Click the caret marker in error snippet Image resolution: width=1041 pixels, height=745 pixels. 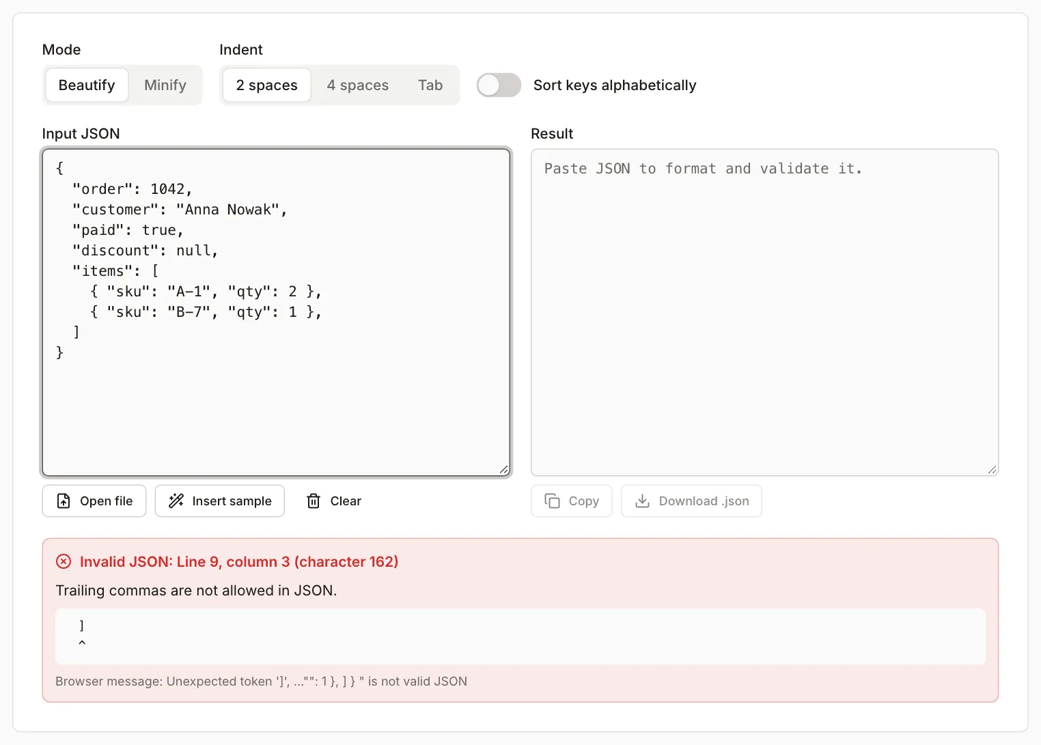82,643
